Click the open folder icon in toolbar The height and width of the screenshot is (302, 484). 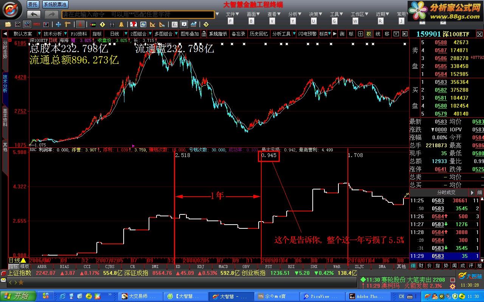tap(7, 25)
